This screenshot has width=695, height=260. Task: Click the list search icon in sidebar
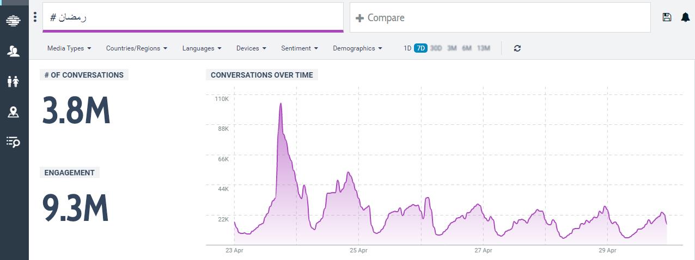13,142
